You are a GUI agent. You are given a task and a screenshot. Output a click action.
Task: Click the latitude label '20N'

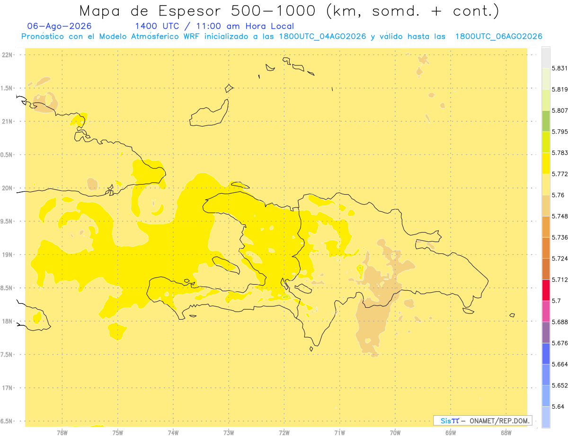8,188
